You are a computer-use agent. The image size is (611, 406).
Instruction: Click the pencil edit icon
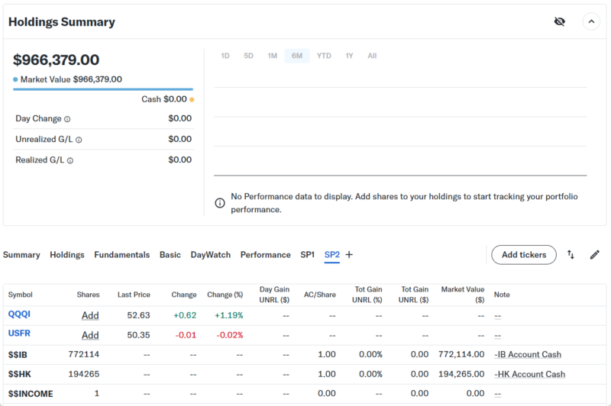(x=595, y=255)
